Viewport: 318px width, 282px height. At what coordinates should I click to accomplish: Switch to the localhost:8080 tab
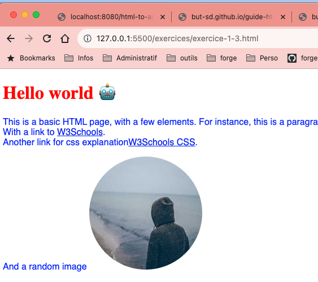coord(111,17)
